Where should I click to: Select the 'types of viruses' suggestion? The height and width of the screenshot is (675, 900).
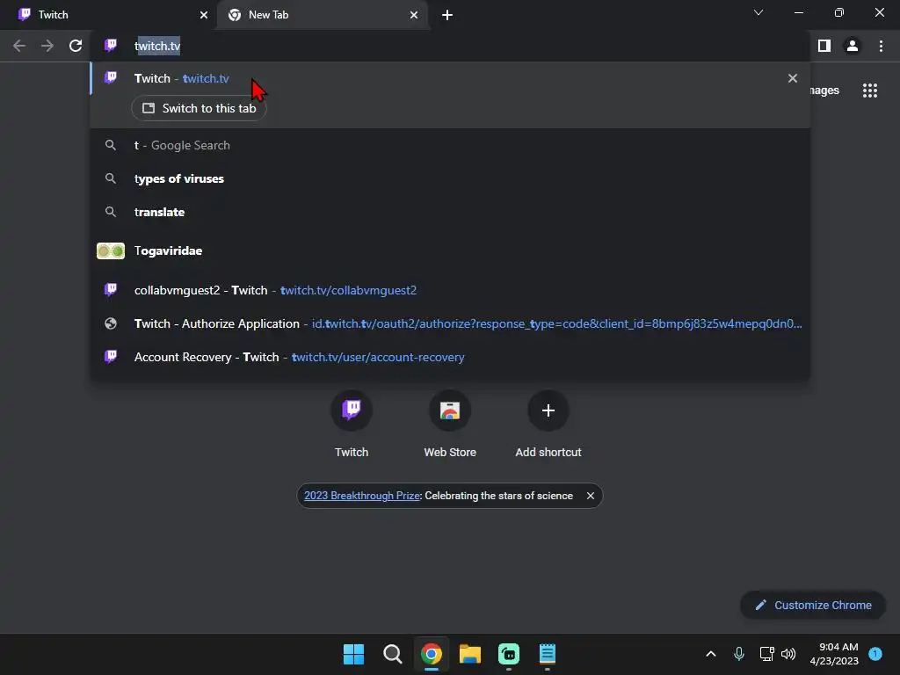450,178
